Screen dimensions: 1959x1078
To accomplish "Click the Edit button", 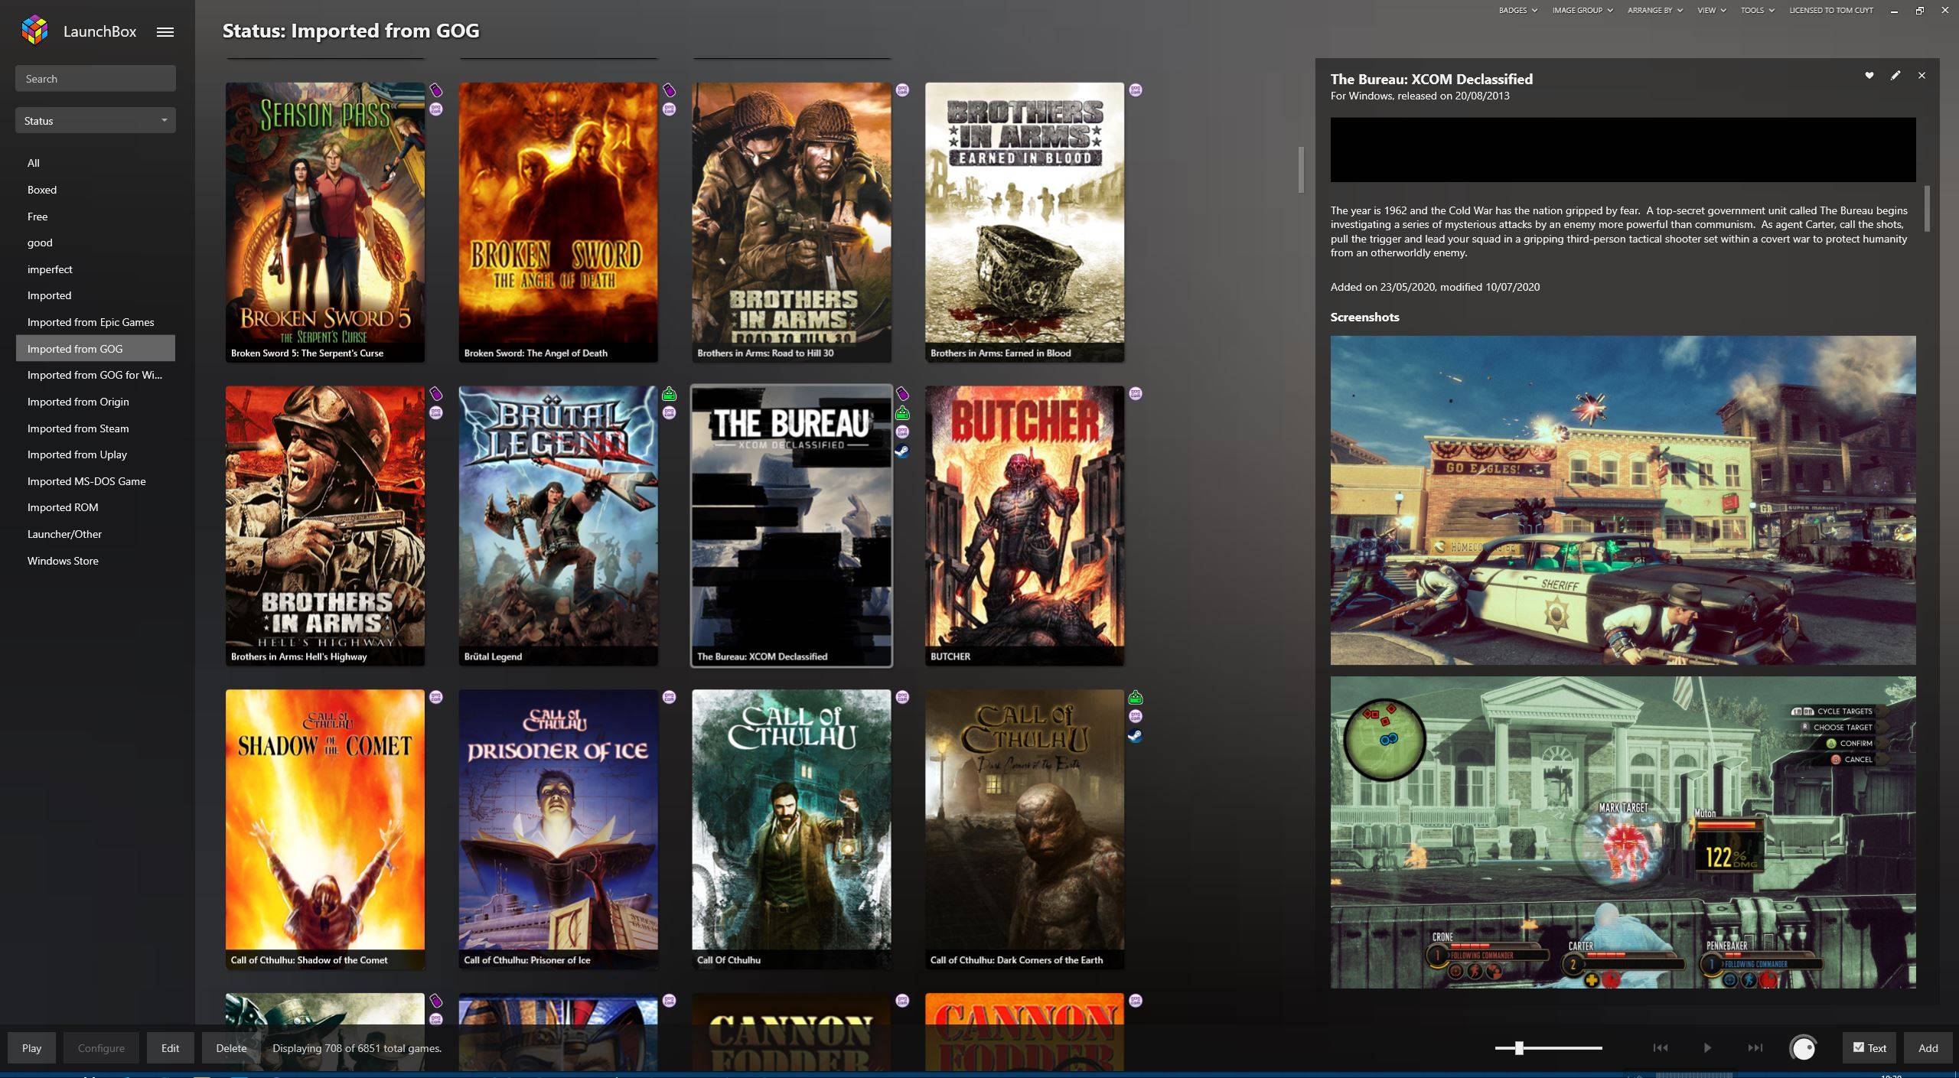I will pos(170,1048).
